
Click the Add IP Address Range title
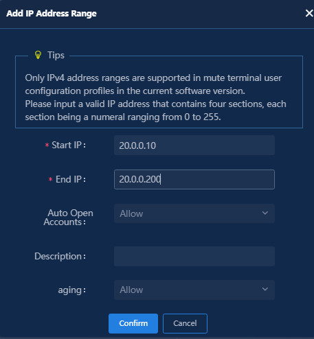[x=52, y=13]
